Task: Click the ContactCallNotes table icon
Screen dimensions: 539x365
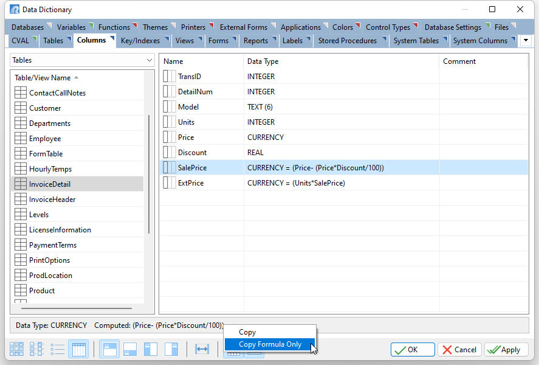Action: pos(20,92)
